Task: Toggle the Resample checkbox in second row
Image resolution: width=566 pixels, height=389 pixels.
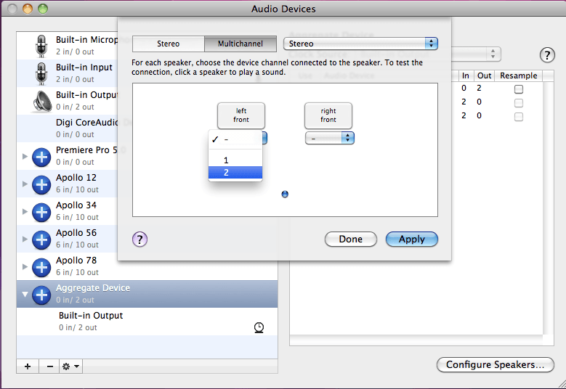Action: pyautogui.click(x=518, y=102)
